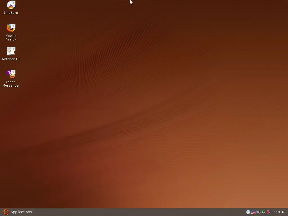Viewport: 288px width, 216px height.
Task: Open the Applications start menu
Action: pos(17,212)
